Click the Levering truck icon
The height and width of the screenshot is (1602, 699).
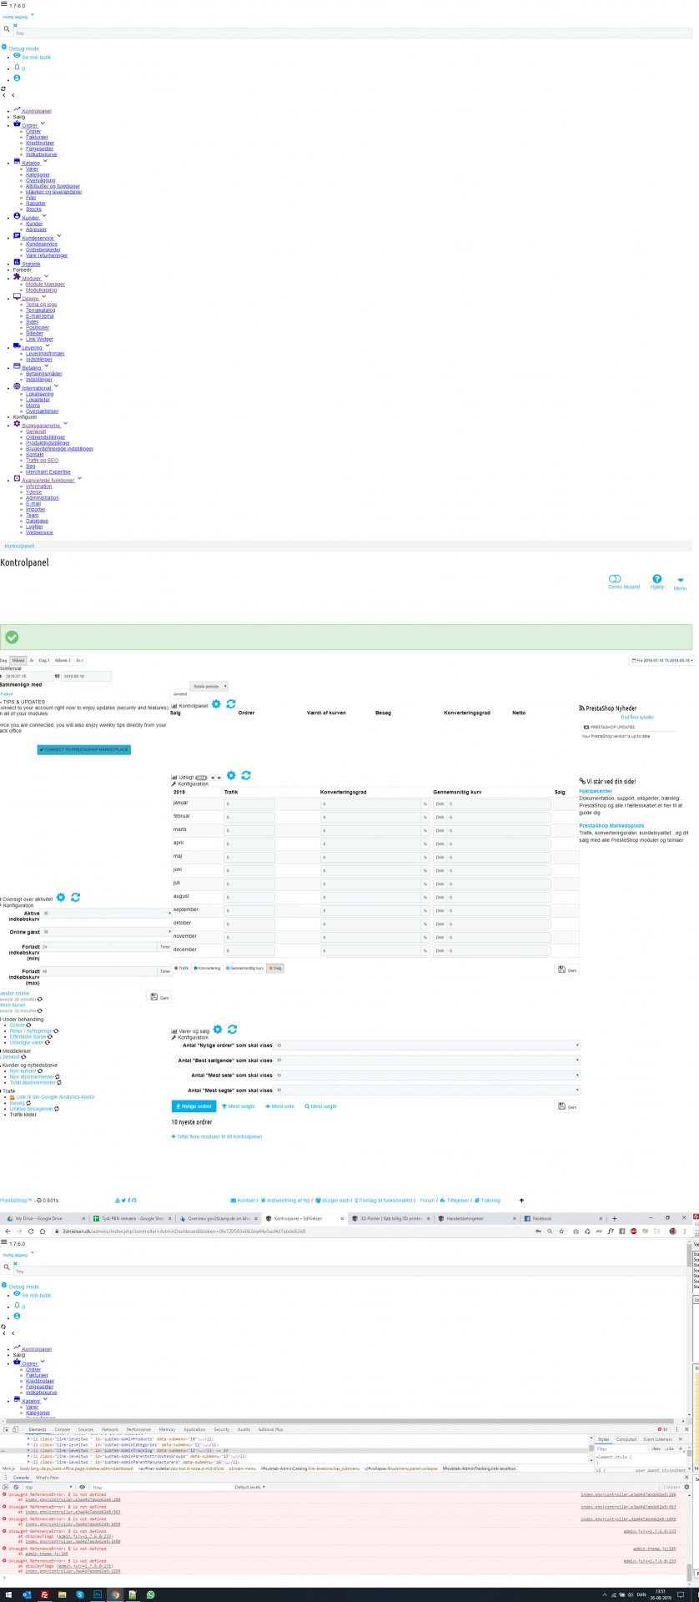click(17, 345)
